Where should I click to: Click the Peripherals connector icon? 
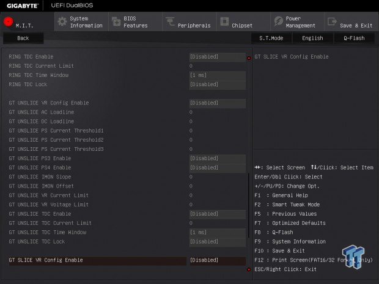(x=170, y=21)
